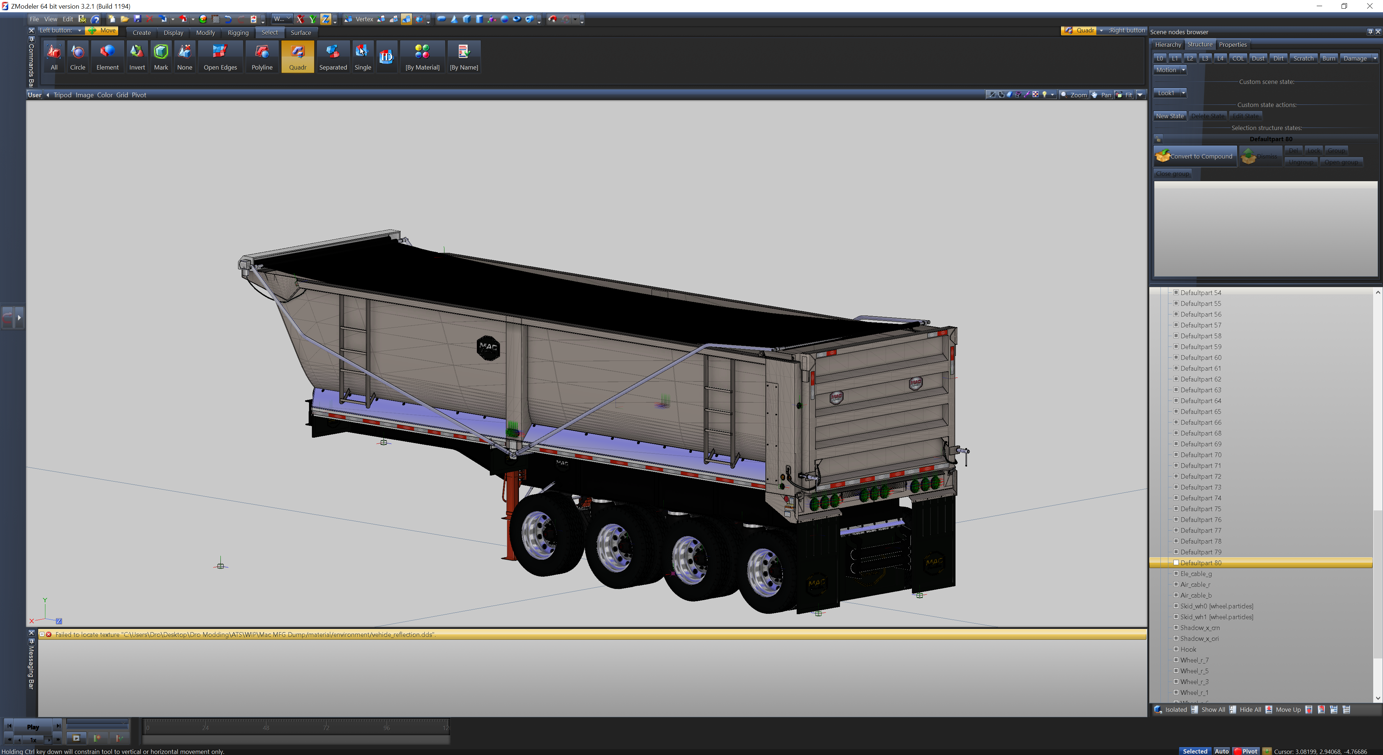Open the View menu
The height and width of the screenshot is (755, 1383).
pyautogui.click(x=50, y=19)
